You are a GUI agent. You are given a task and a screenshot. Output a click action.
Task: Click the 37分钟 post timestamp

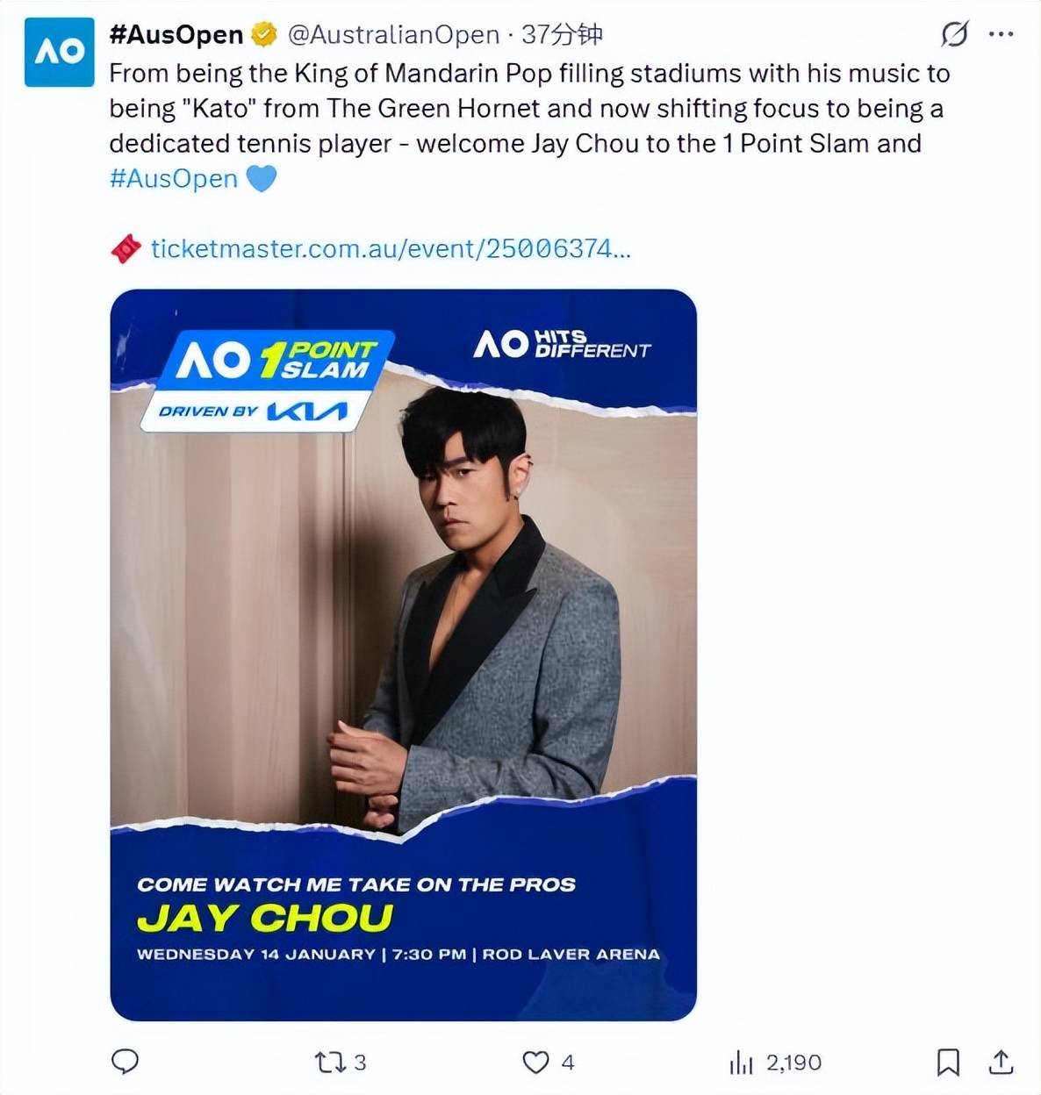(562, 34)
